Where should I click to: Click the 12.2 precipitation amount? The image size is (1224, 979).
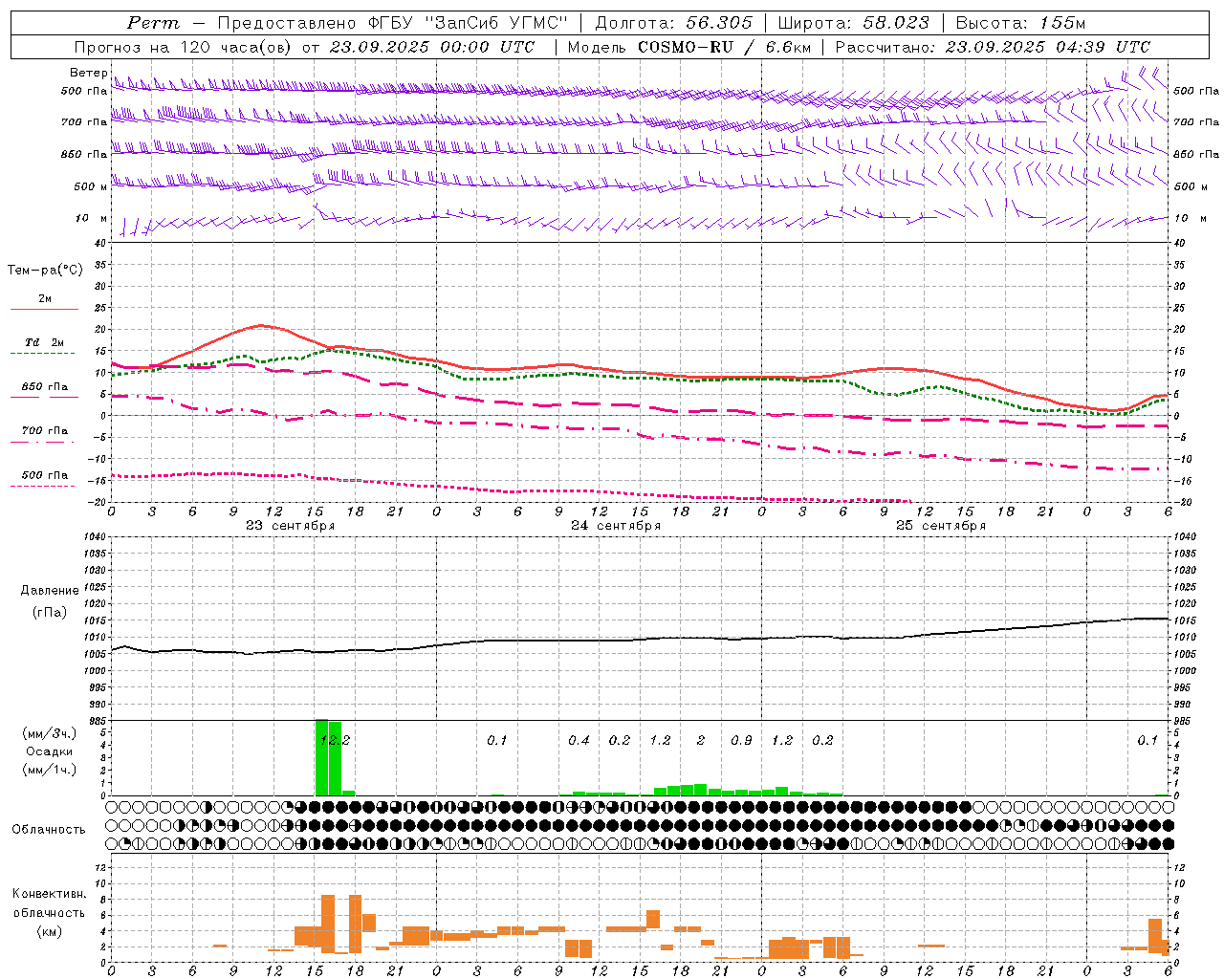[x=335, y=740]
